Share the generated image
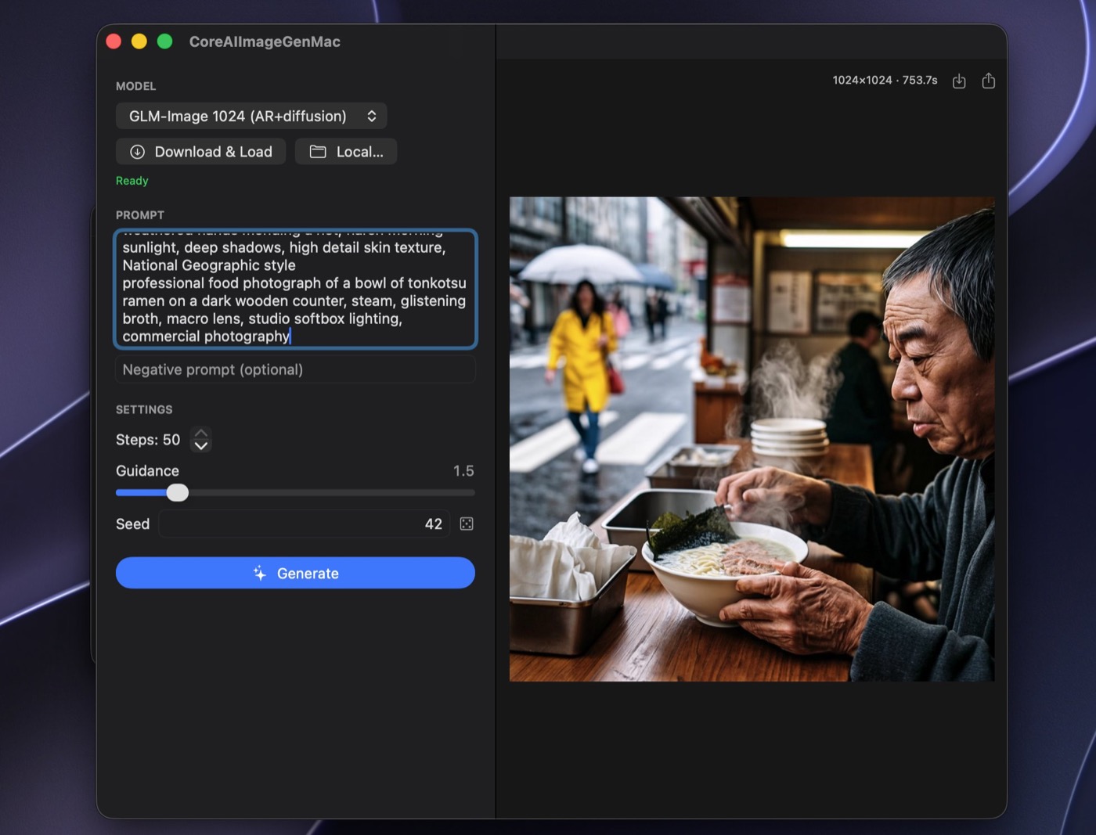This screenshot has width=1096, height=835. [x=989, y=81]
